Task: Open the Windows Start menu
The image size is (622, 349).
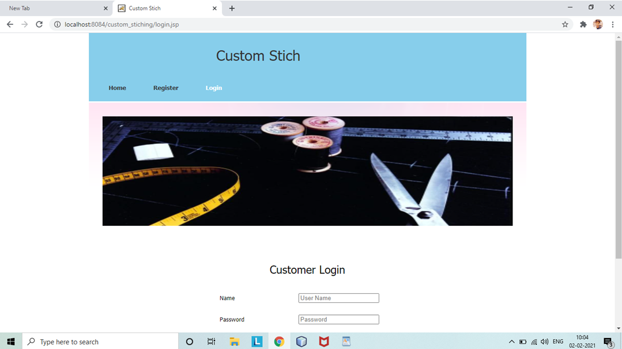Action: pos(11,342)
